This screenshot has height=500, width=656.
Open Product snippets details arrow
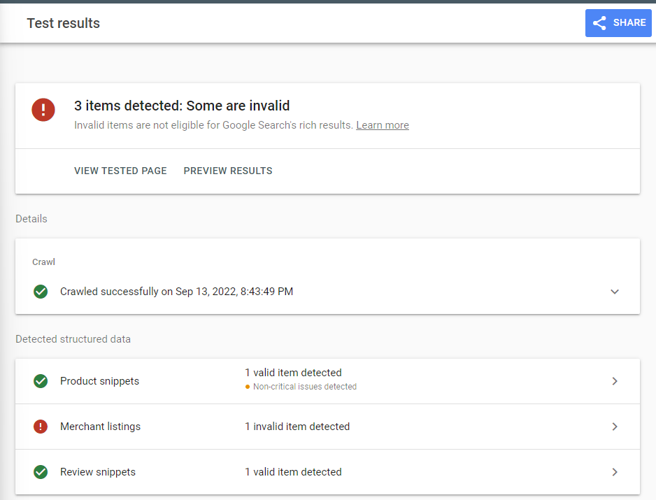click(615, 381)
